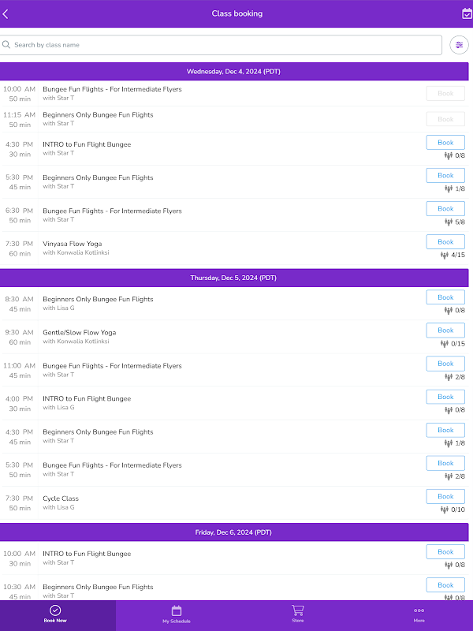The height and width of the screenshot is (631, 473).
Task: Tap attendee icon for Vinyasa Flow Yoga
Action: point(445,255)
